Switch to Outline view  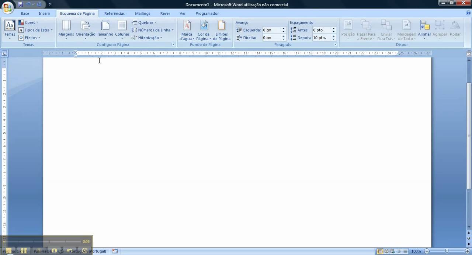tap(399, 251)
